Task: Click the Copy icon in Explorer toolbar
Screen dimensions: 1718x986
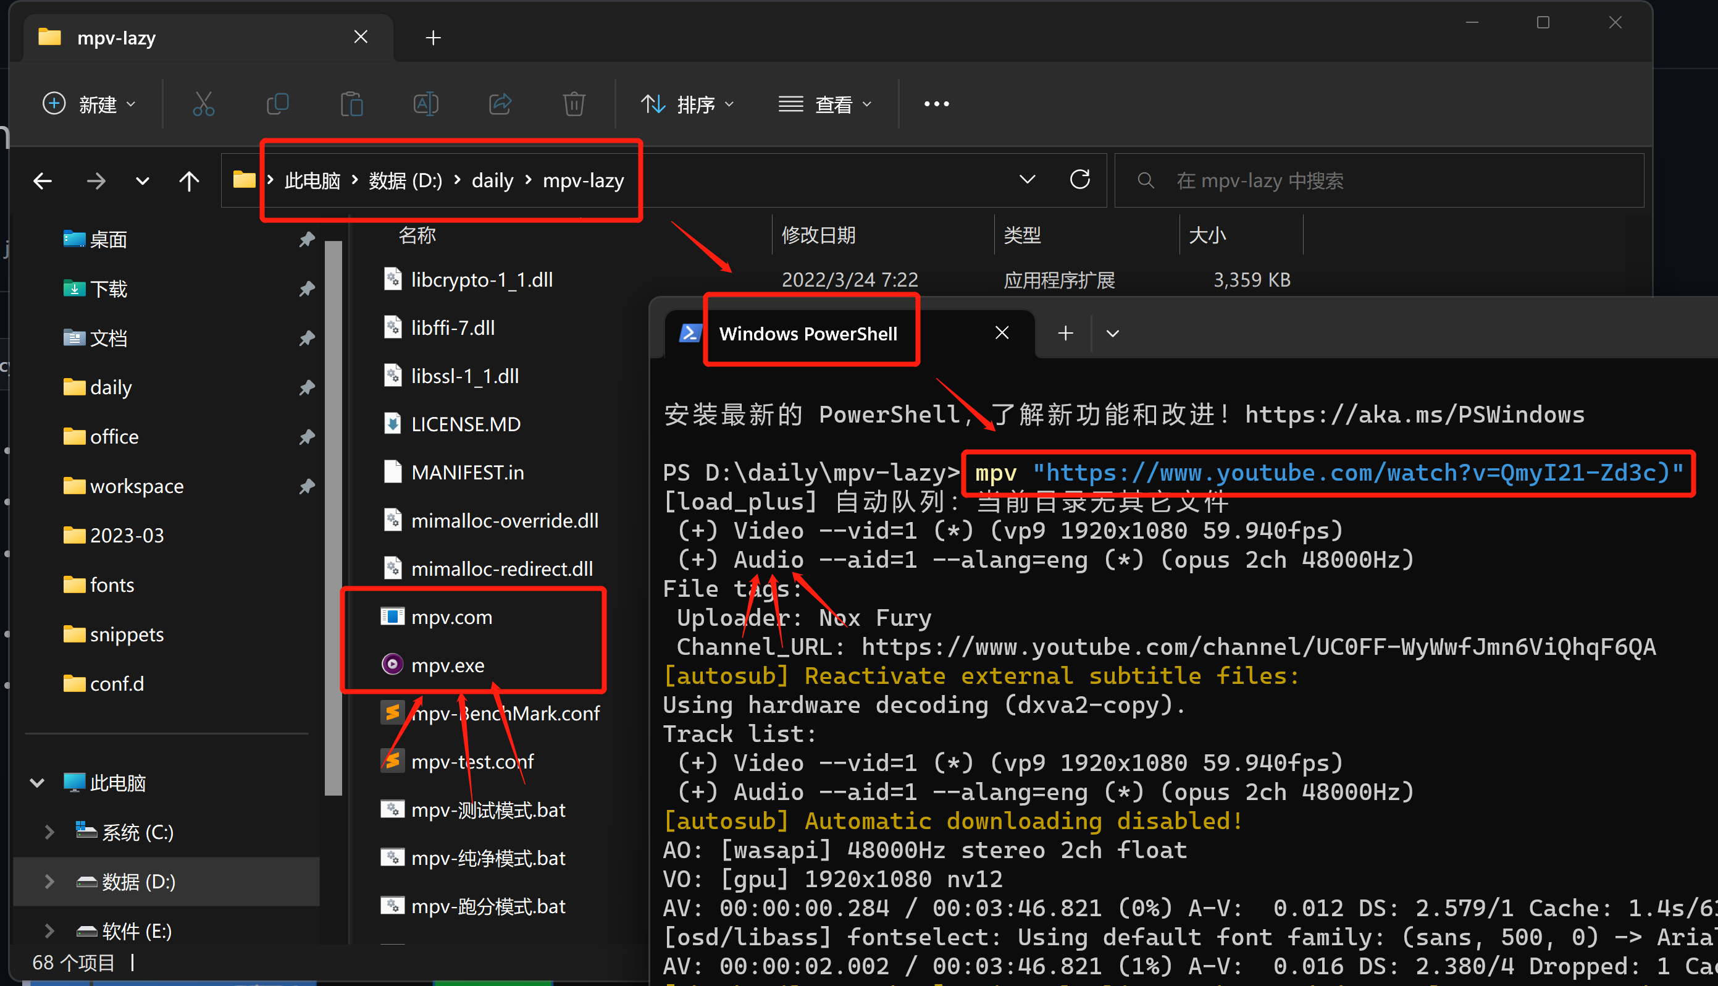Action: pos(277,104)
